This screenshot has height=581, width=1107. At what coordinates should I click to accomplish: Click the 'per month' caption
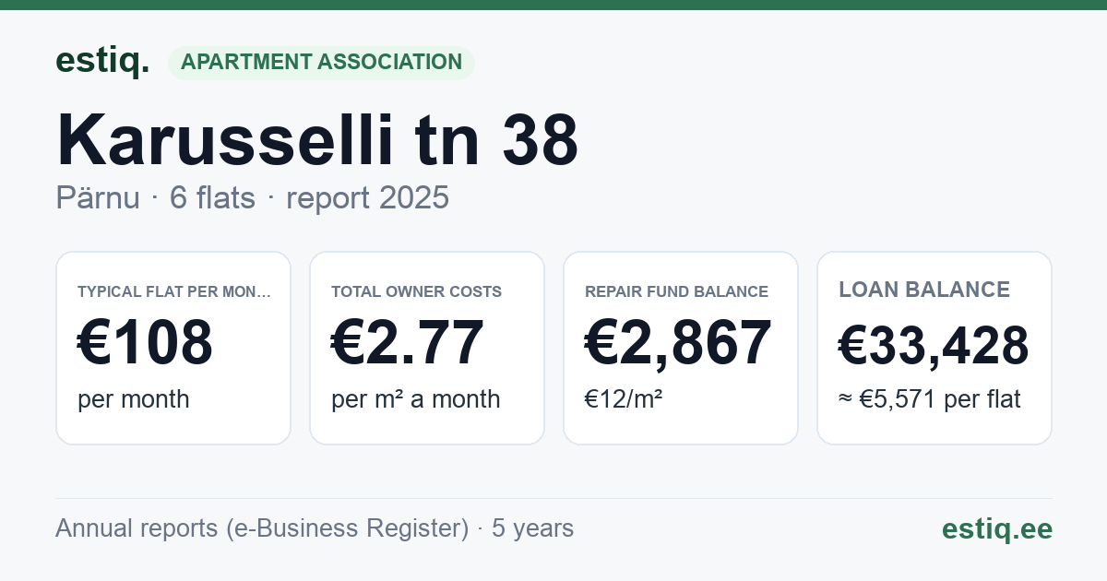(134, 399)
